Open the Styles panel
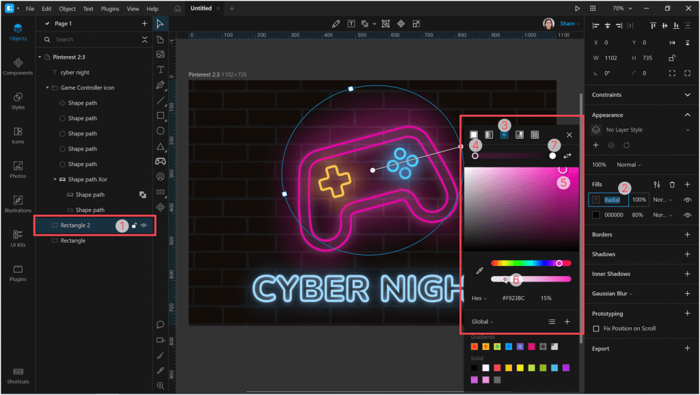The image size is (700, 395). (18, 101)
